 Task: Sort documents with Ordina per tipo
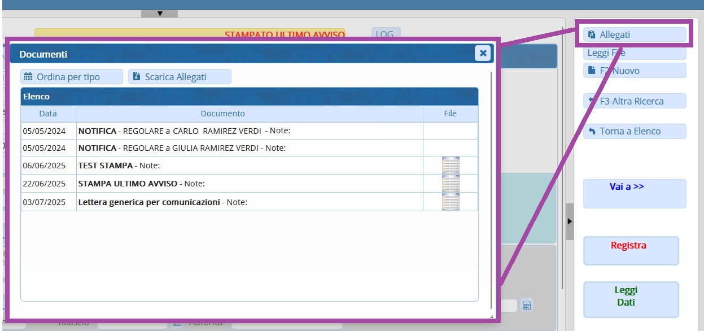point(72,77)
